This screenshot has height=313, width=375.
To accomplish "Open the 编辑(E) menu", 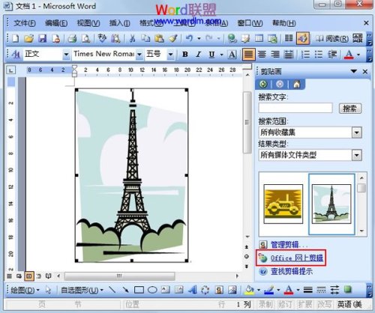I will tap(56, 23).
